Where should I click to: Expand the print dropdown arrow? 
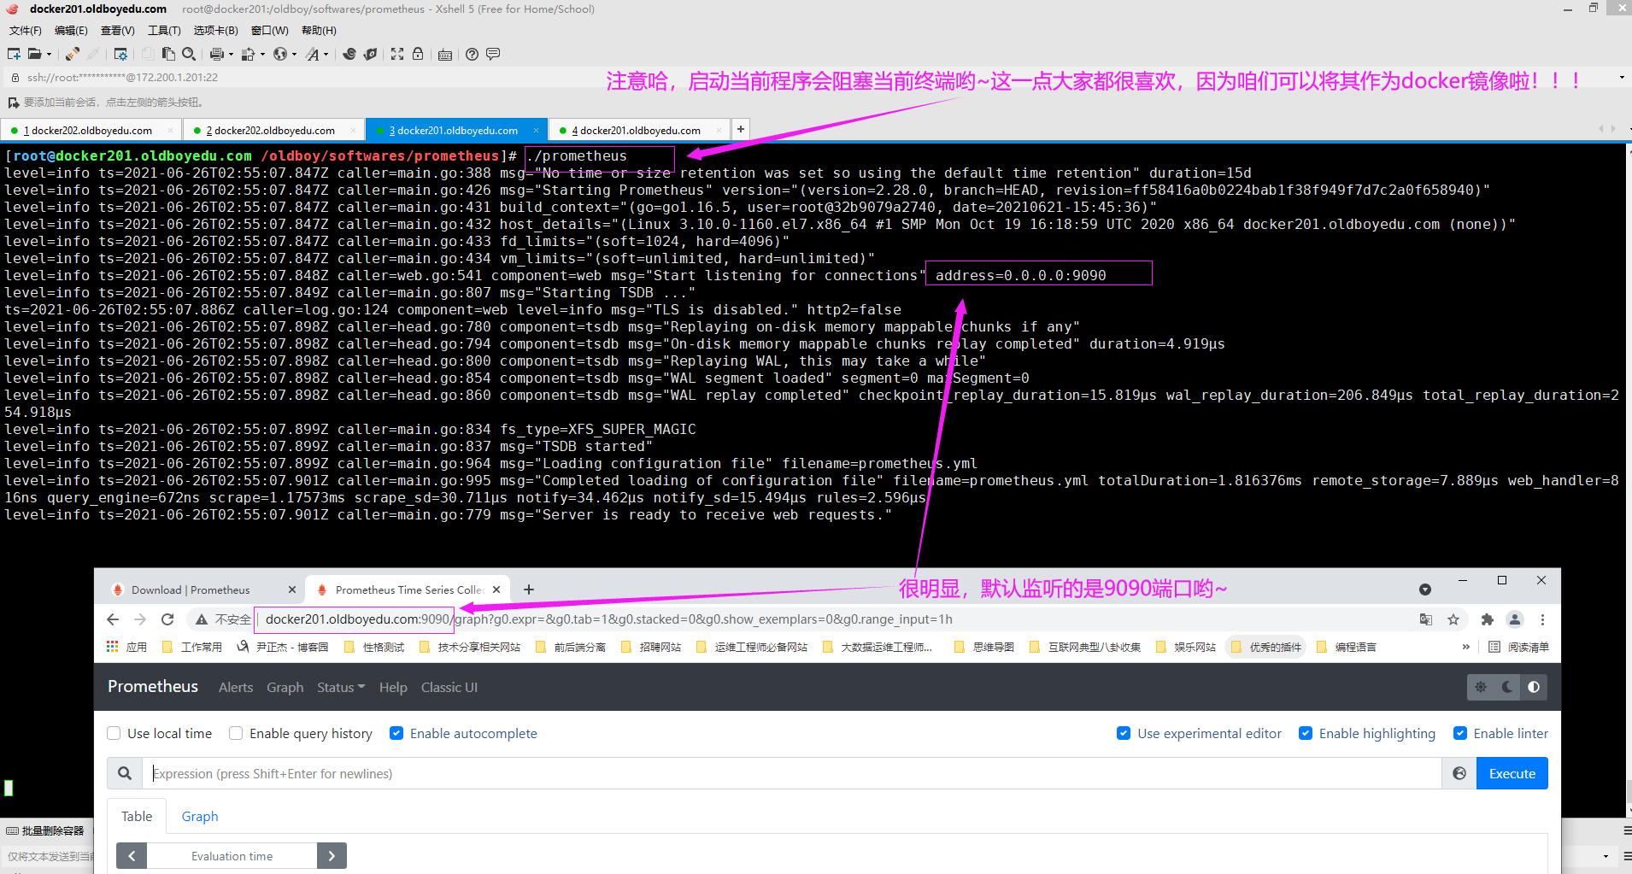[x=231, y=54]
